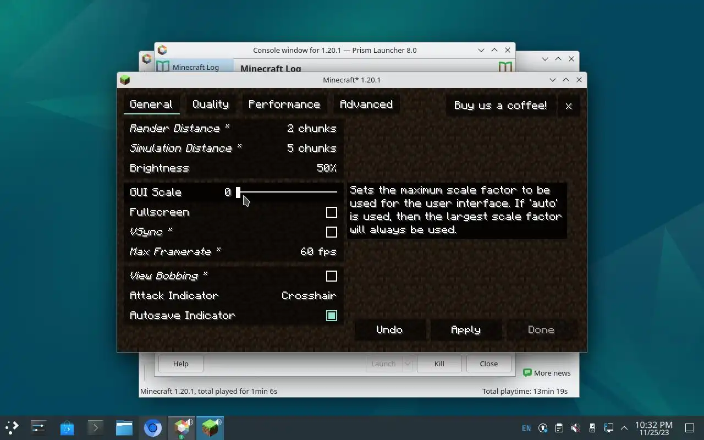Click green book icon right of Minecraft Log

point(505,67)
